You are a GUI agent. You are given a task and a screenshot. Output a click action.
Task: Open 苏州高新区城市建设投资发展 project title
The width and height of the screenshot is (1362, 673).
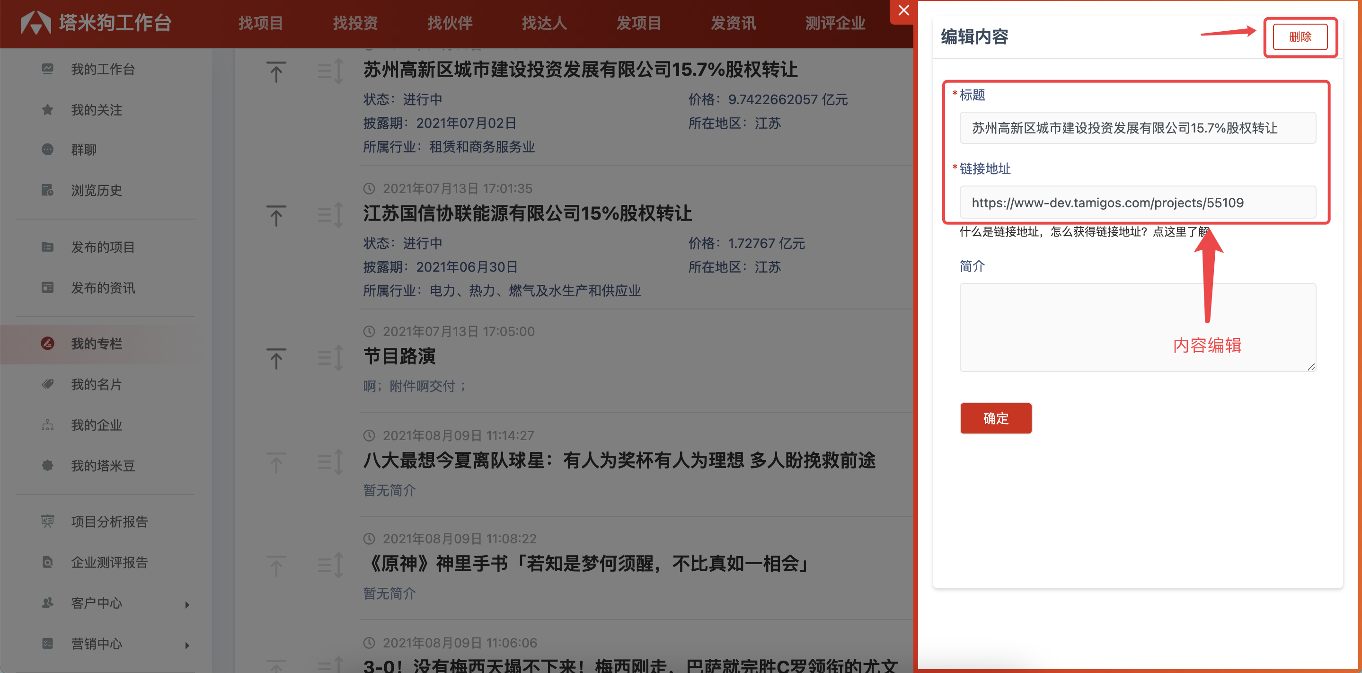pos(580,69)
